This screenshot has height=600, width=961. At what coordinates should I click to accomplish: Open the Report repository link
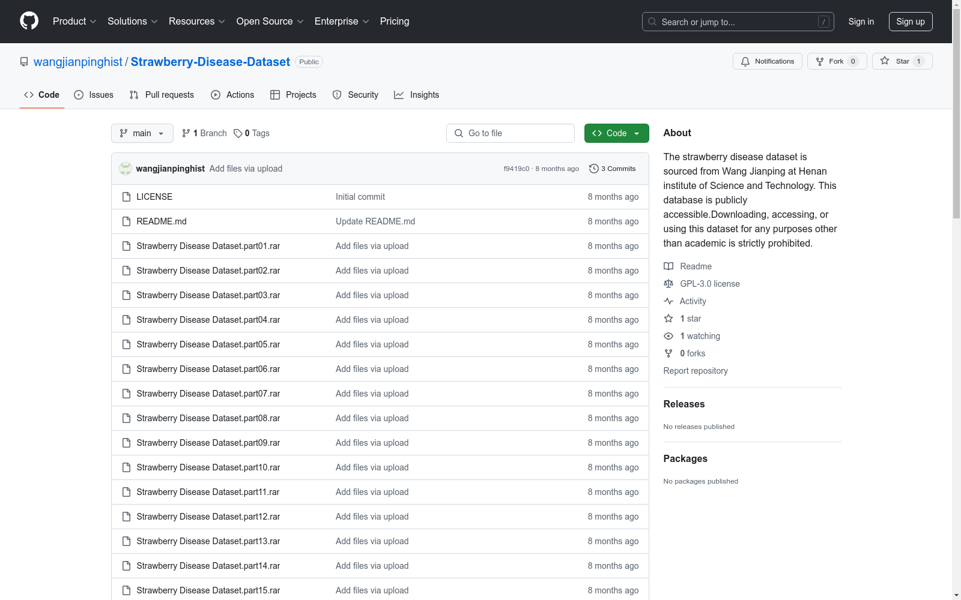point(696,371)
